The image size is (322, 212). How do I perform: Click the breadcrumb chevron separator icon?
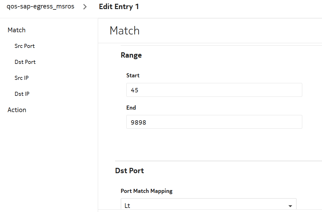[85, 7]
